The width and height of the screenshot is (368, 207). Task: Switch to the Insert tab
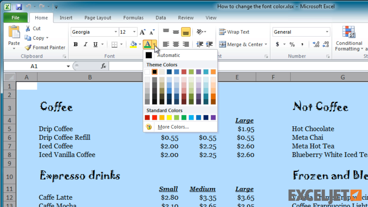66,18
